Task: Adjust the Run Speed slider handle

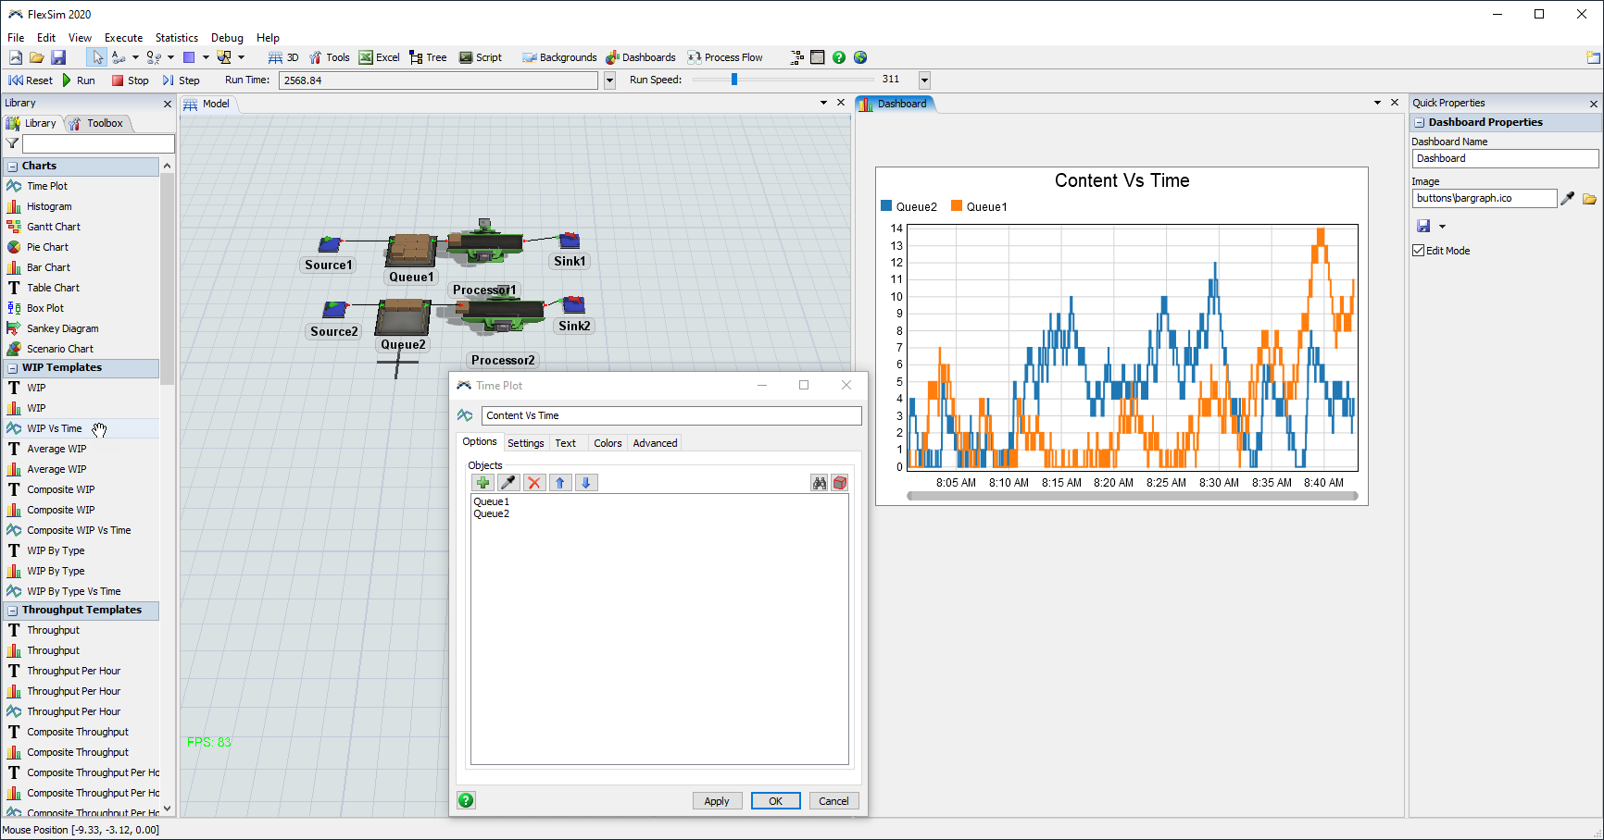Action: click(734, 80)
